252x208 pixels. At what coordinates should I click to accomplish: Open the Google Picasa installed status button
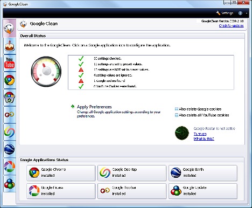(x=61, y=191)
